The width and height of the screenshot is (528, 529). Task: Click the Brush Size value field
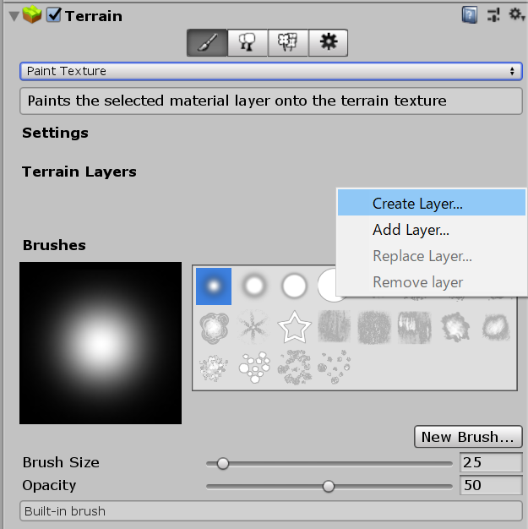coord(491,462)
